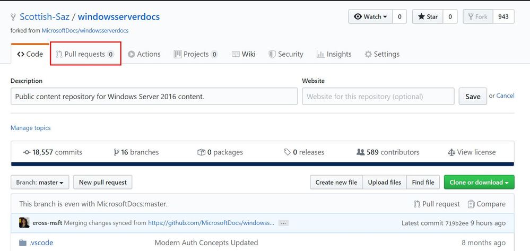
Task: Cancel editing the description
Action: pos(505,96)
